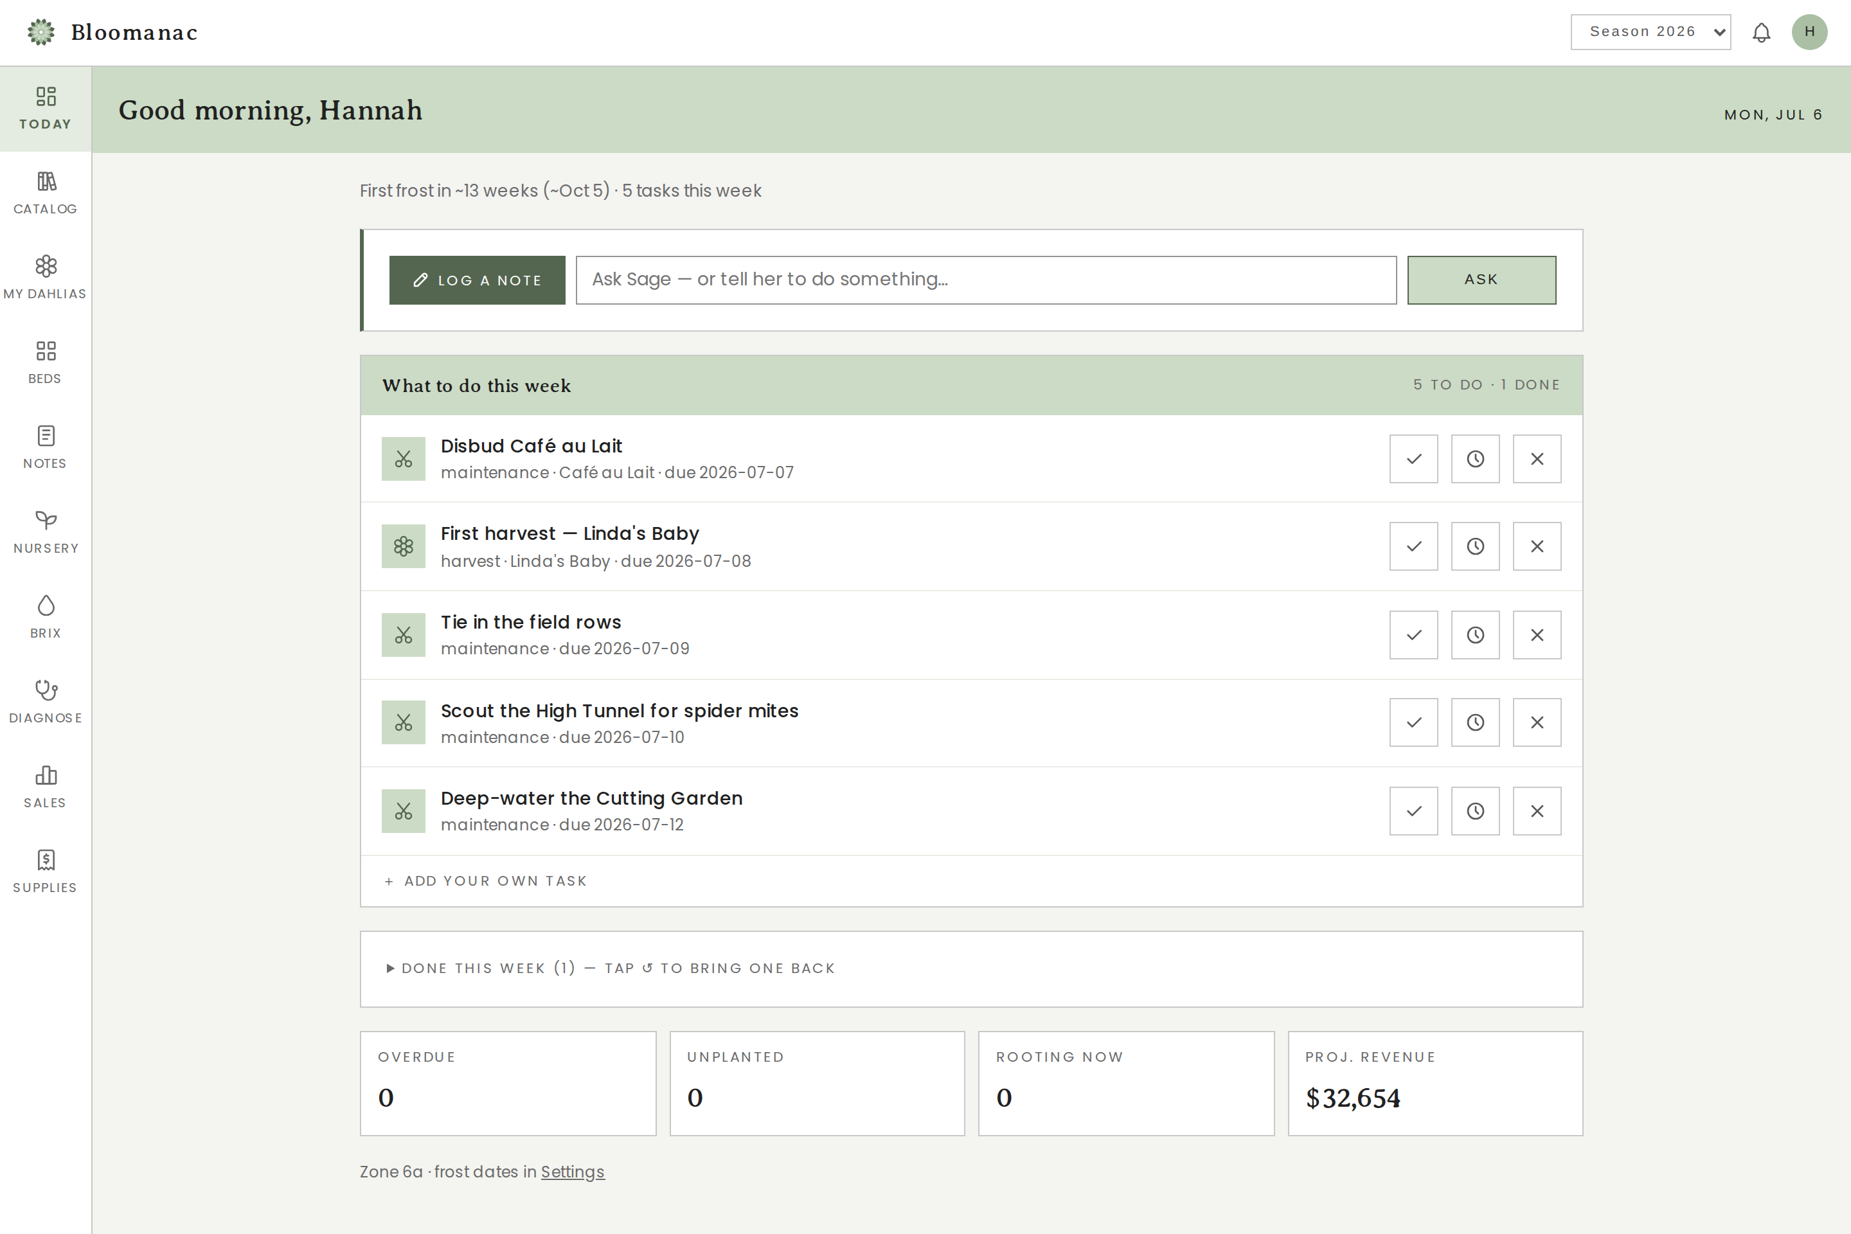Screen dimensions: 1851x1234
Task: Click the Bloomanac logo
Action: click(x=112, y=32)
